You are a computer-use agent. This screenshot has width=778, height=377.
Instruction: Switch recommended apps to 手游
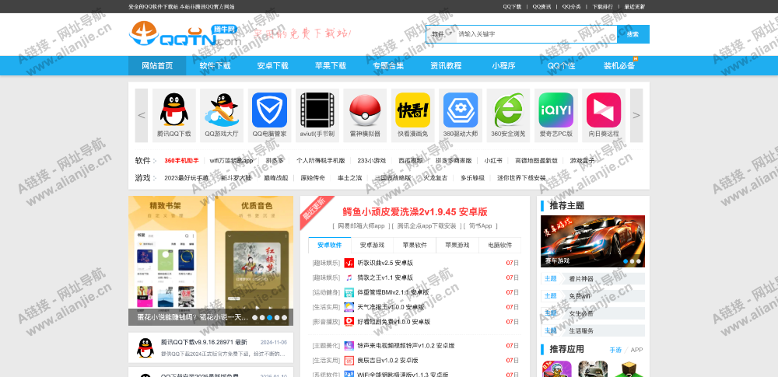pos(615,350)
